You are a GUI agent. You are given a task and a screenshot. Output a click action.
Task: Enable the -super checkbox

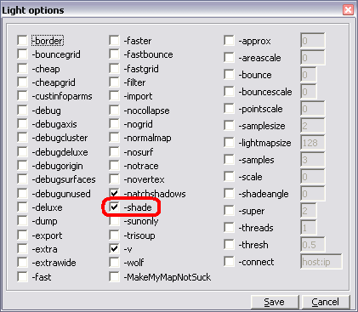coord(229,211)
